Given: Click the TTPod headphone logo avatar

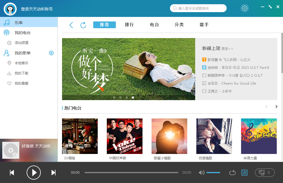Looking at the screenshot, I should pos(10,9).
